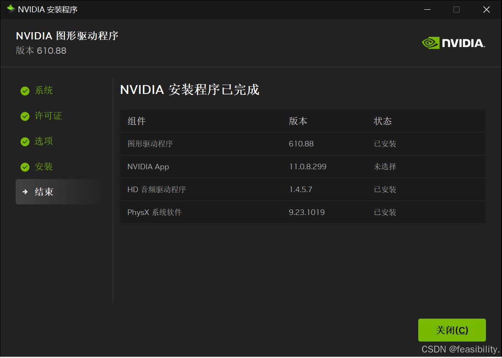
Task: Click the 版本 column header
Action: point(298,121)
